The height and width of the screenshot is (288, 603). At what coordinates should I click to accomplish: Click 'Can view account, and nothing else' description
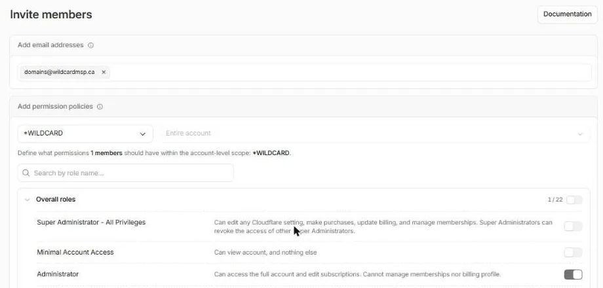click(265, 253)
